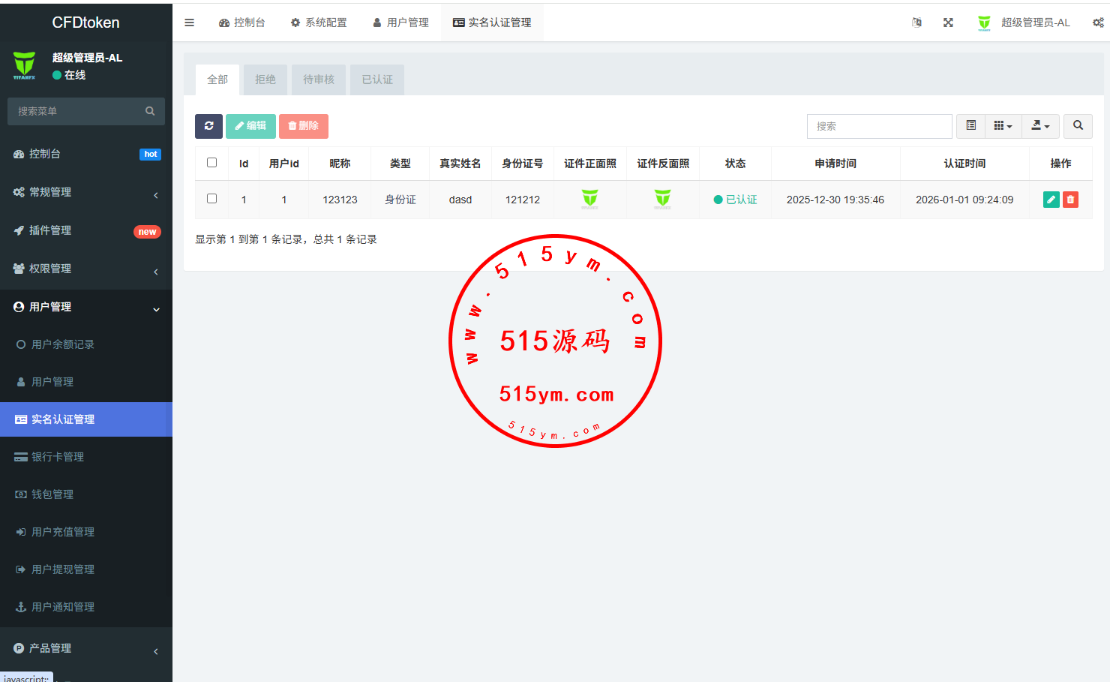Select the checkbox for row 1
The image size is (1110, 682).
pos(211,199)
